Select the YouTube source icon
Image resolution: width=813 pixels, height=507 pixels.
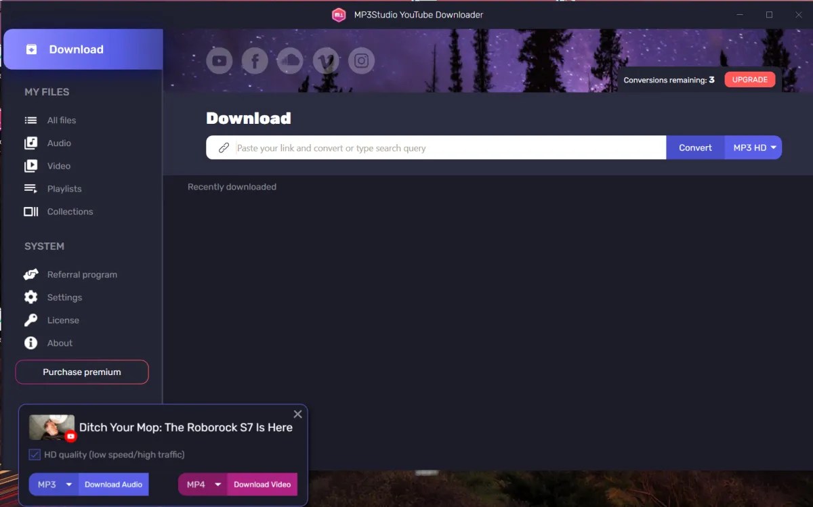tap(219, 60)
